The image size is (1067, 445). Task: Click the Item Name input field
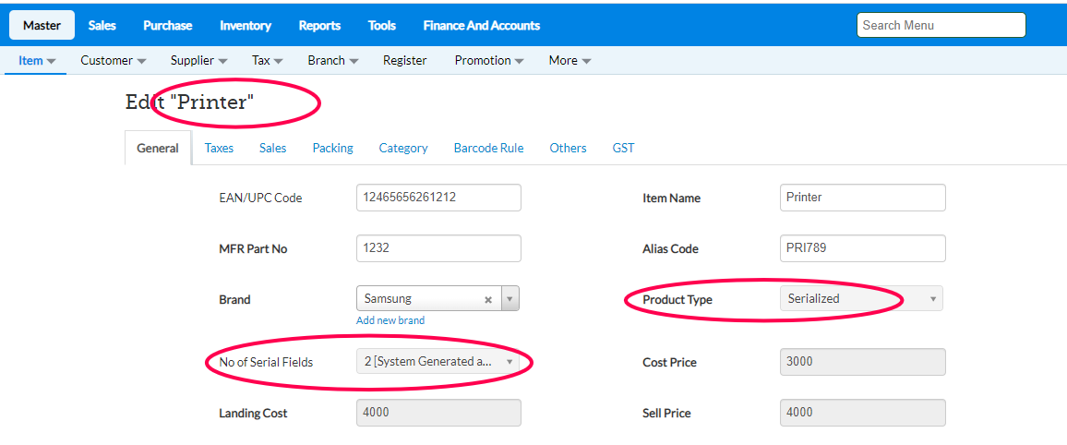click(x=862, y=198)
